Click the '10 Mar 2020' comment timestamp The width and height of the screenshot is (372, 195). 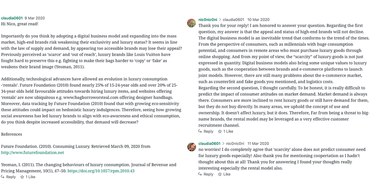(x=258, y=19)
